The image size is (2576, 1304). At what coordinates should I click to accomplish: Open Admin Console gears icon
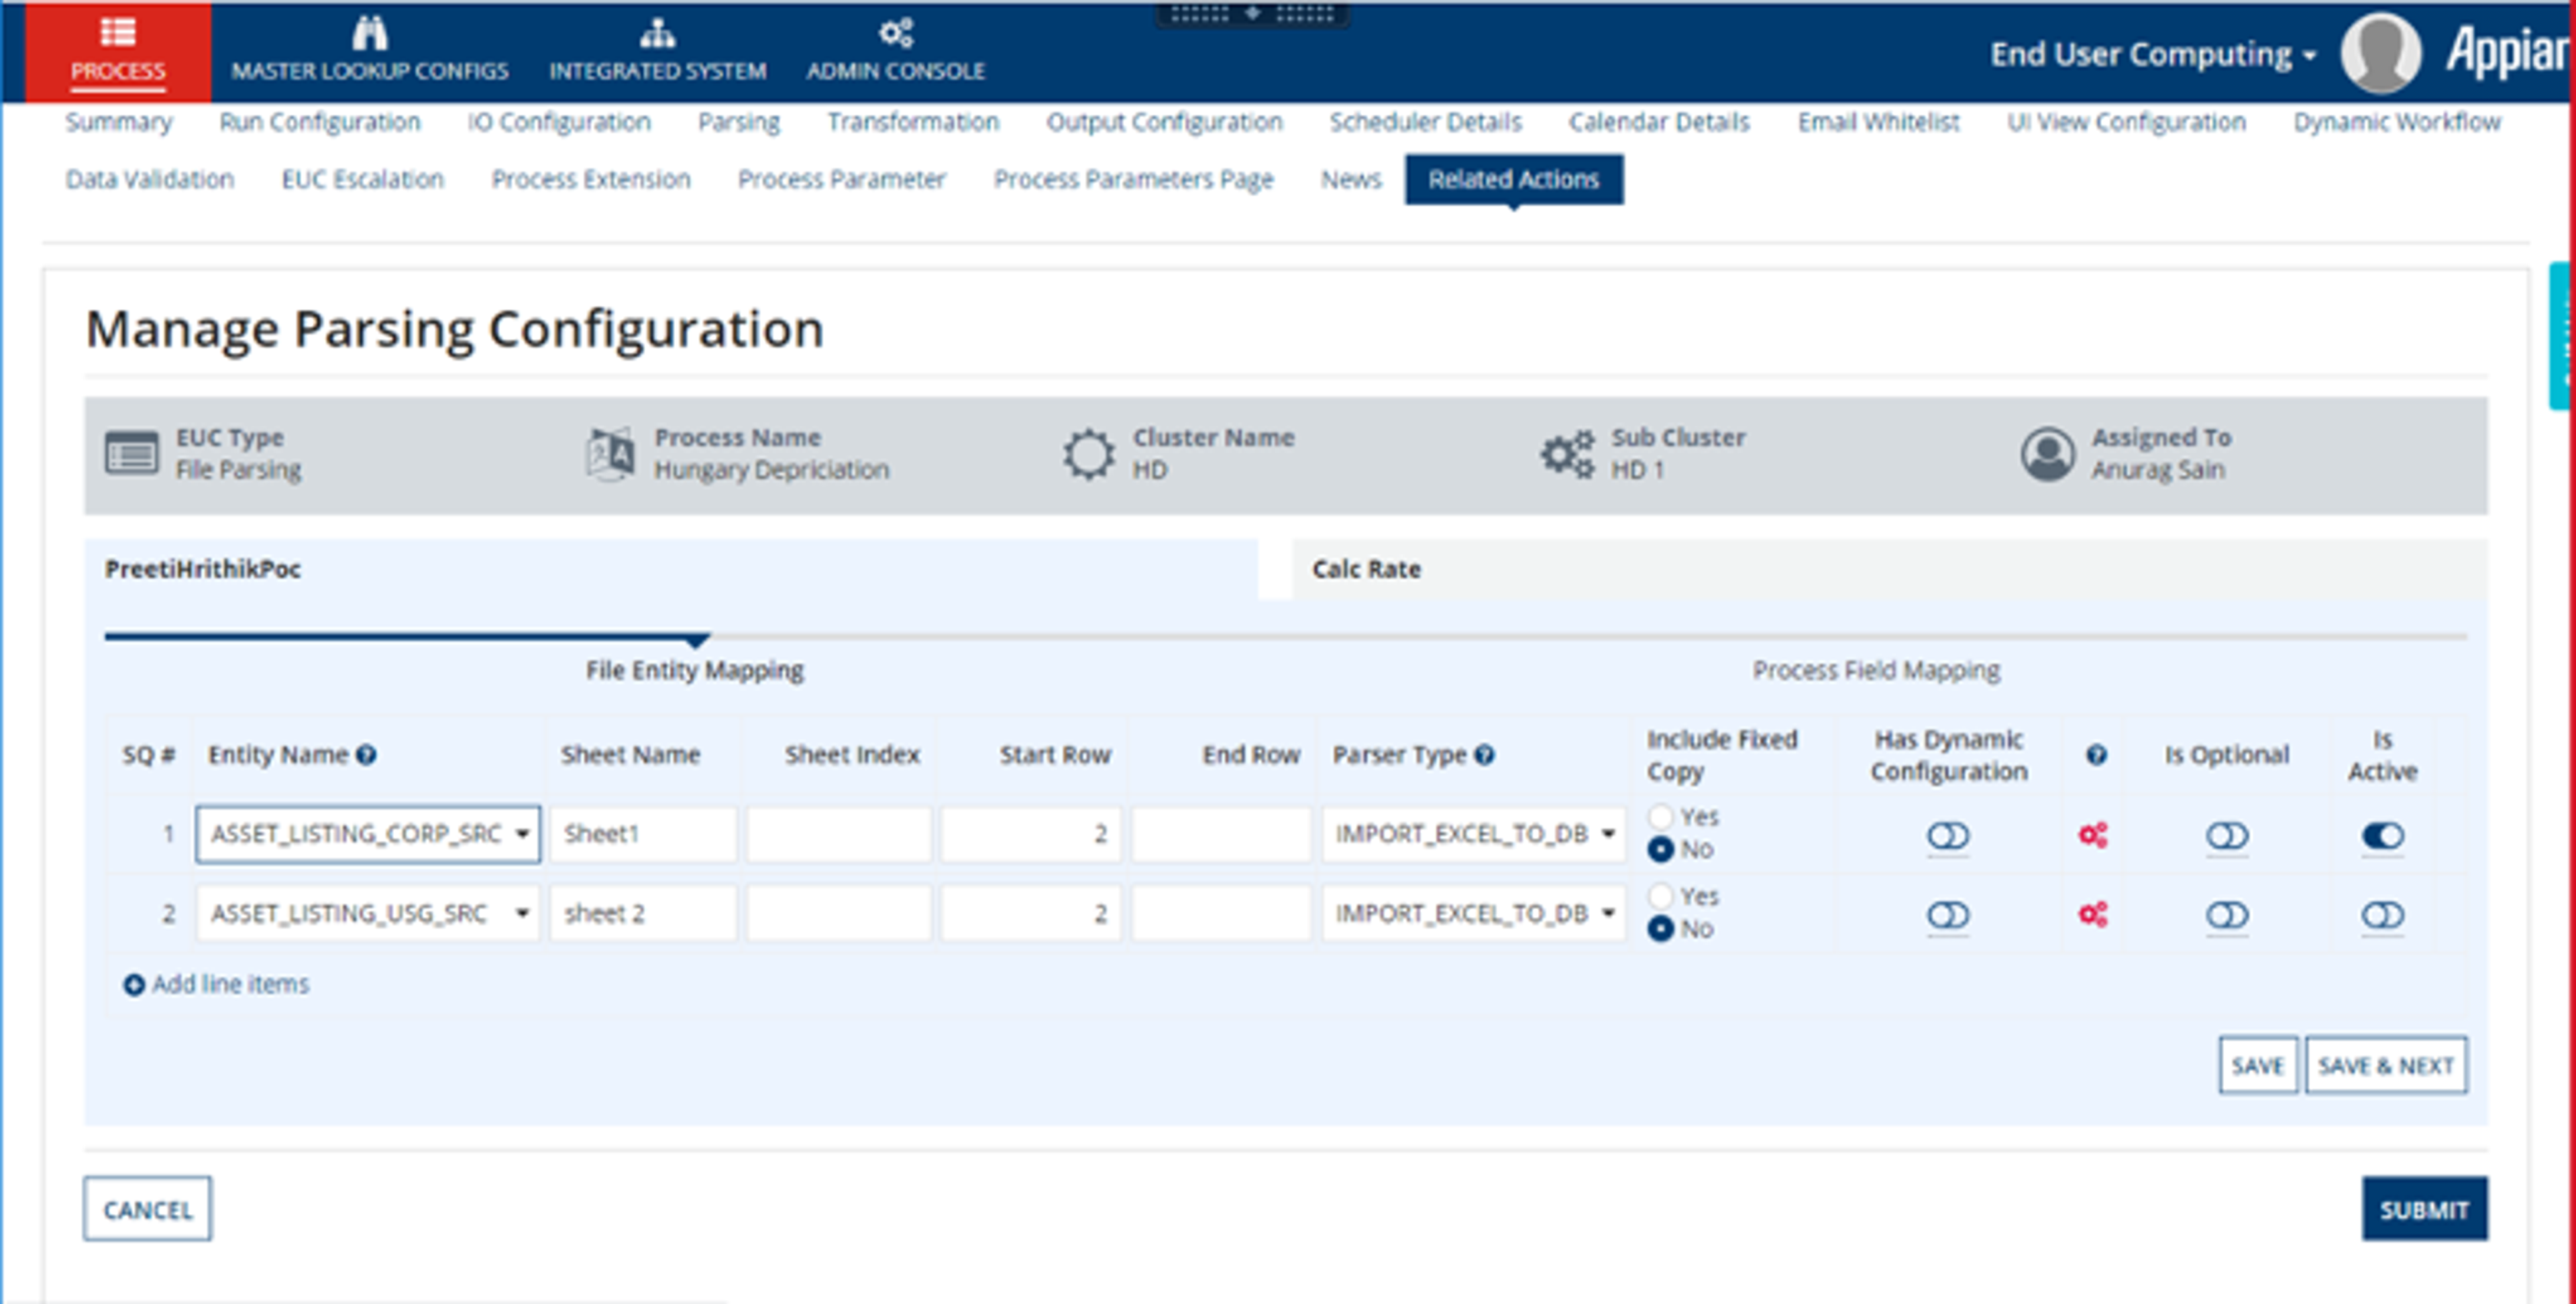(x=896, y=33)
